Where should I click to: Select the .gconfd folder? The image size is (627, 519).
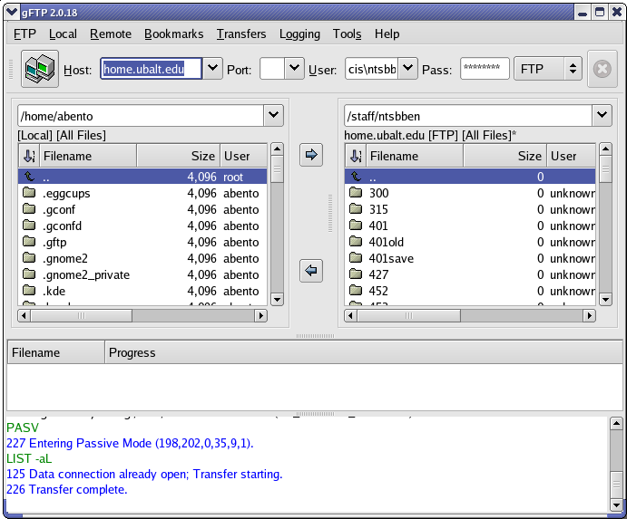[142, 226]
